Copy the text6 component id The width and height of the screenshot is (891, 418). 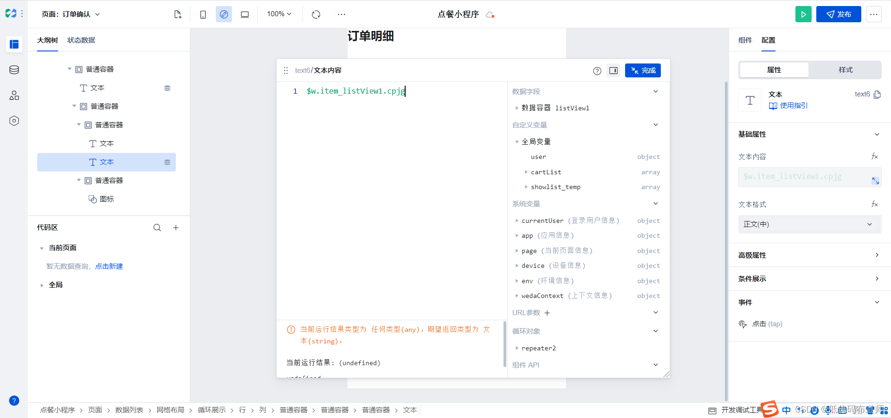click(x=877, y=95)
